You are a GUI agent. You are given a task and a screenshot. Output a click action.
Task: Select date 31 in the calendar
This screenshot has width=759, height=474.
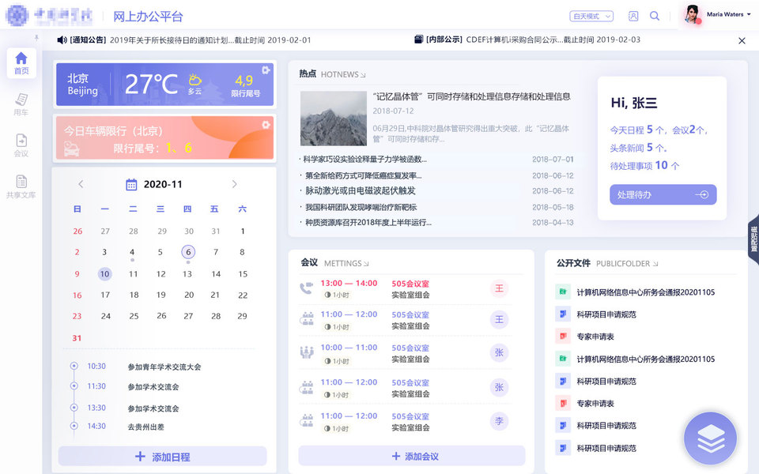tap(77, 338)
